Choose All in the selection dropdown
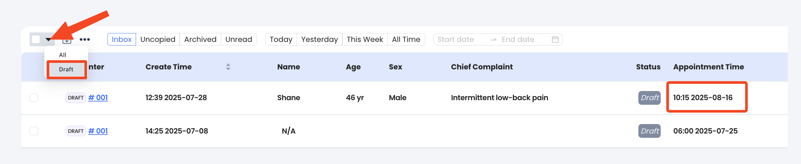 click(63, 55)
